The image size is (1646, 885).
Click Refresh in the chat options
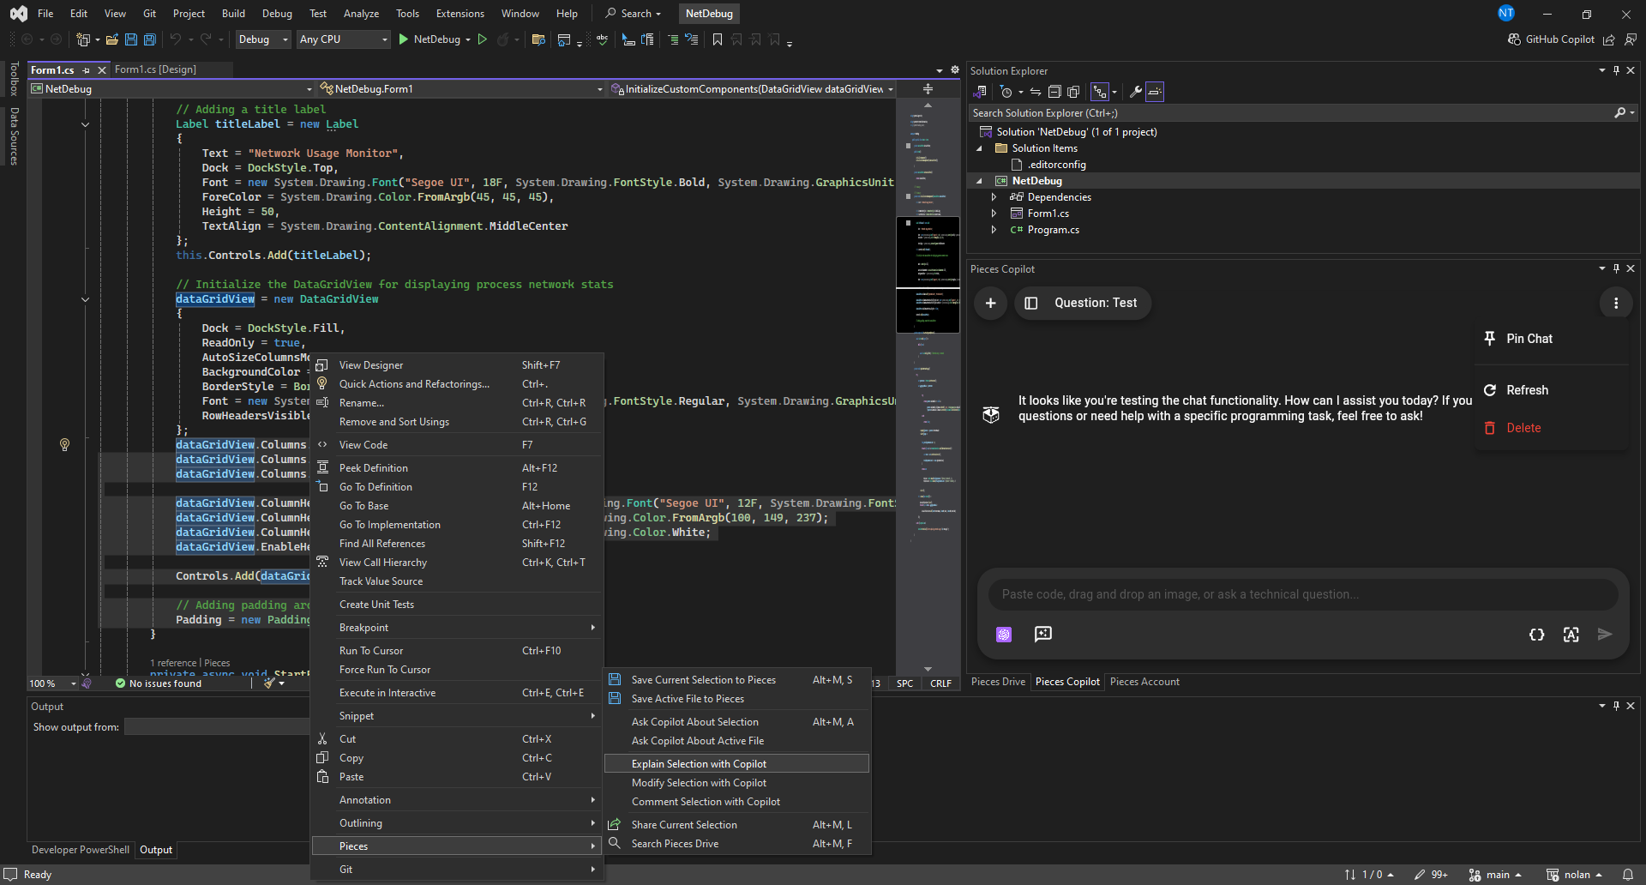1552,390
